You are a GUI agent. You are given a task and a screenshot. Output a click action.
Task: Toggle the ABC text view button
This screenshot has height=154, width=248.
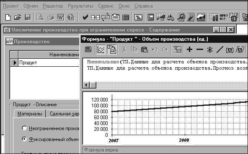[112, 50]
